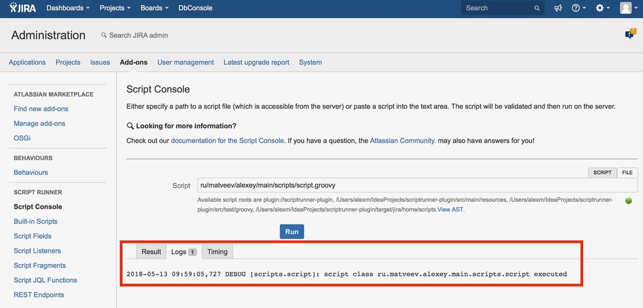The image size is (643, 308).
Task: Toggle input mode to SCRIPT
Action: [x=602, y=172]
